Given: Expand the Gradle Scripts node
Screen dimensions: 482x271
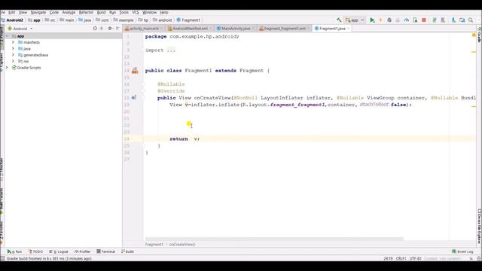Looking at the screenshot, I should click(x=7, y=68).
